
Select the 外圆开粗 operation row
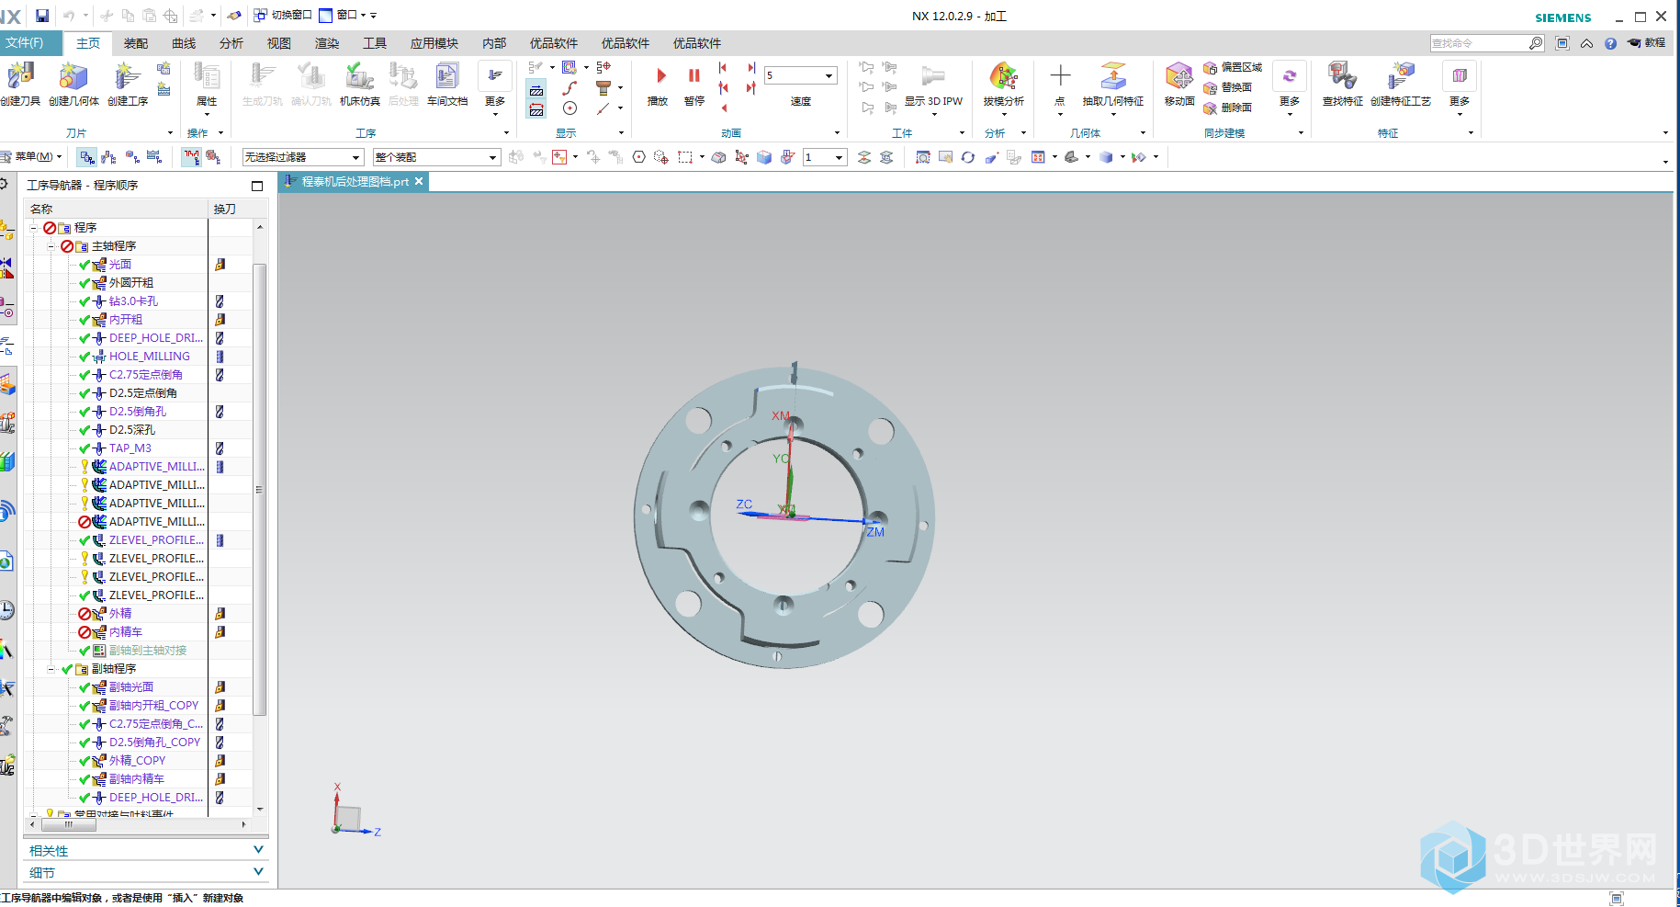coord(131,282)
